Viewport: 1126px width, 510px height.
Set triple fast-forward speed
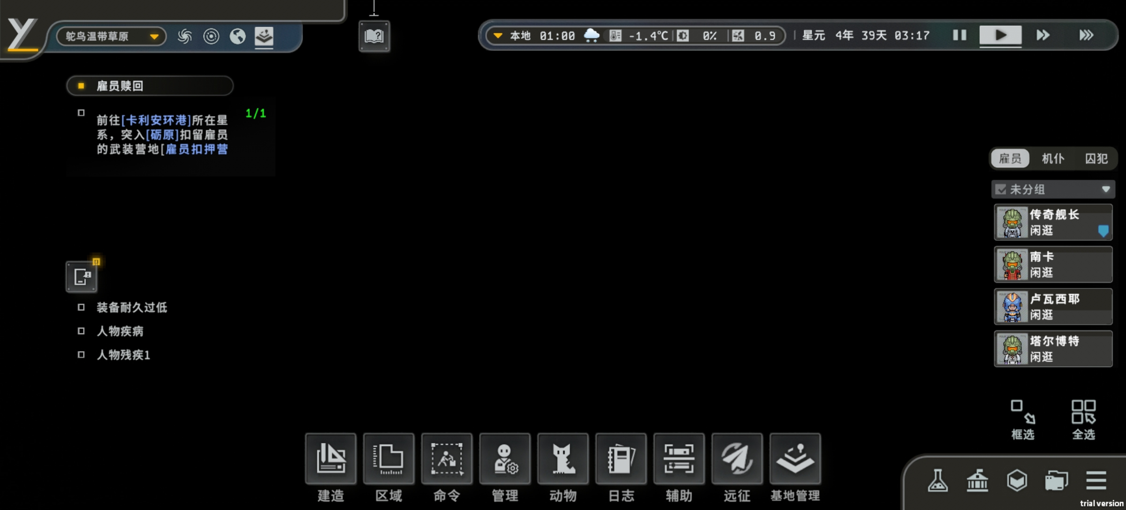click(1086, 35)
